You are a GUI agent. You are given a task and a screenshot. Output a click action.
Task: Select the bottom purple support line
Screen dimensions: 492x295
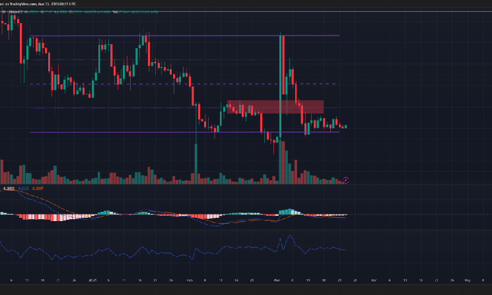click(x=184, y=132)
